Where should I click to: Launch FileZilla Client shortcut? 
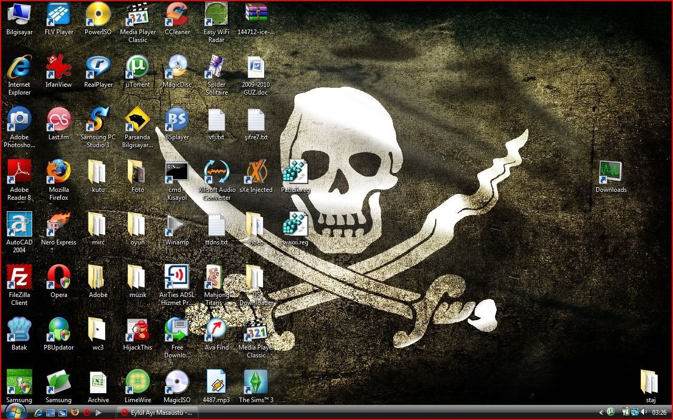tap(19, 285)
